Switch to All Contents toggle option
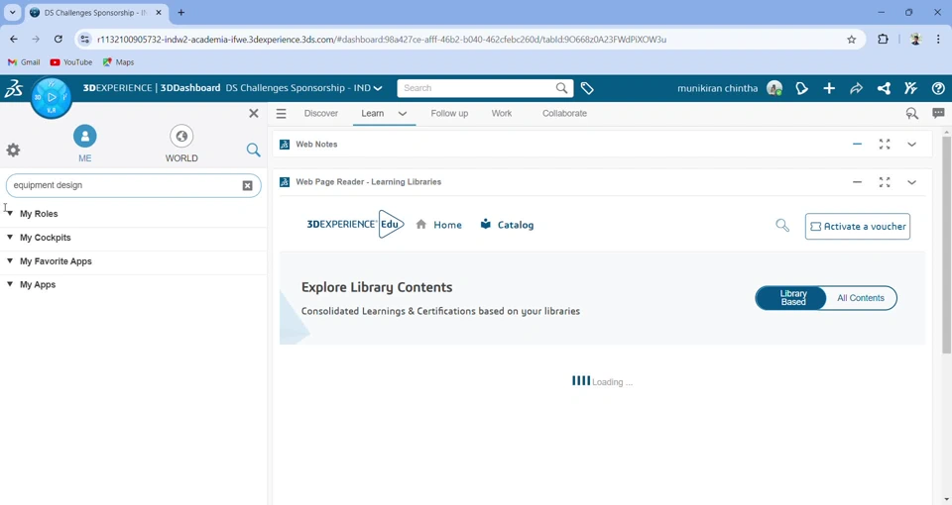The height and width of the screenshot is (505, 952). pos(861,298)
